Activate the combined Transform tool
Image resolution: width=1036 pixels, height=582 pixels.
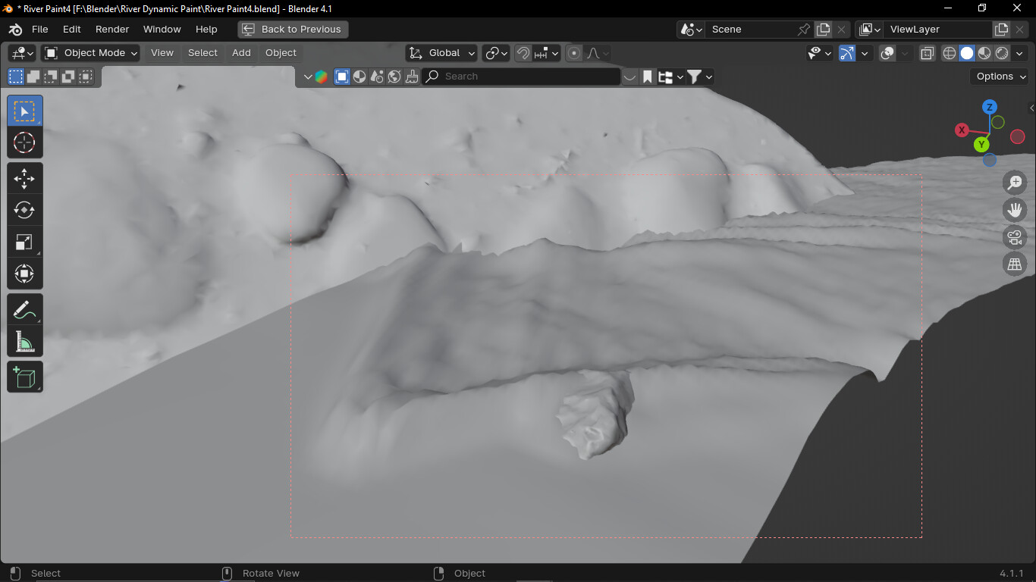pos(25,274)
